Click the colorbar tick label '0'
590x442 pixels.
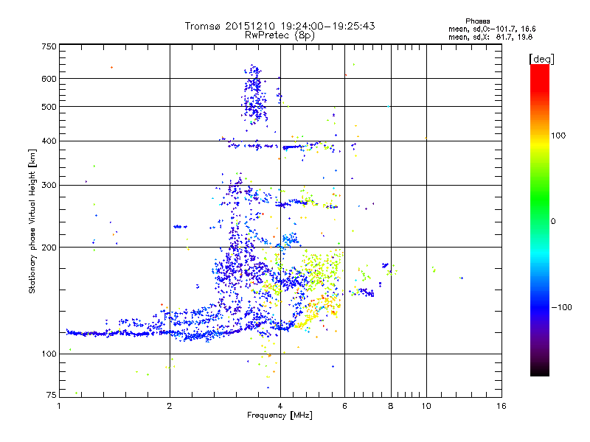tap(553, 222)
